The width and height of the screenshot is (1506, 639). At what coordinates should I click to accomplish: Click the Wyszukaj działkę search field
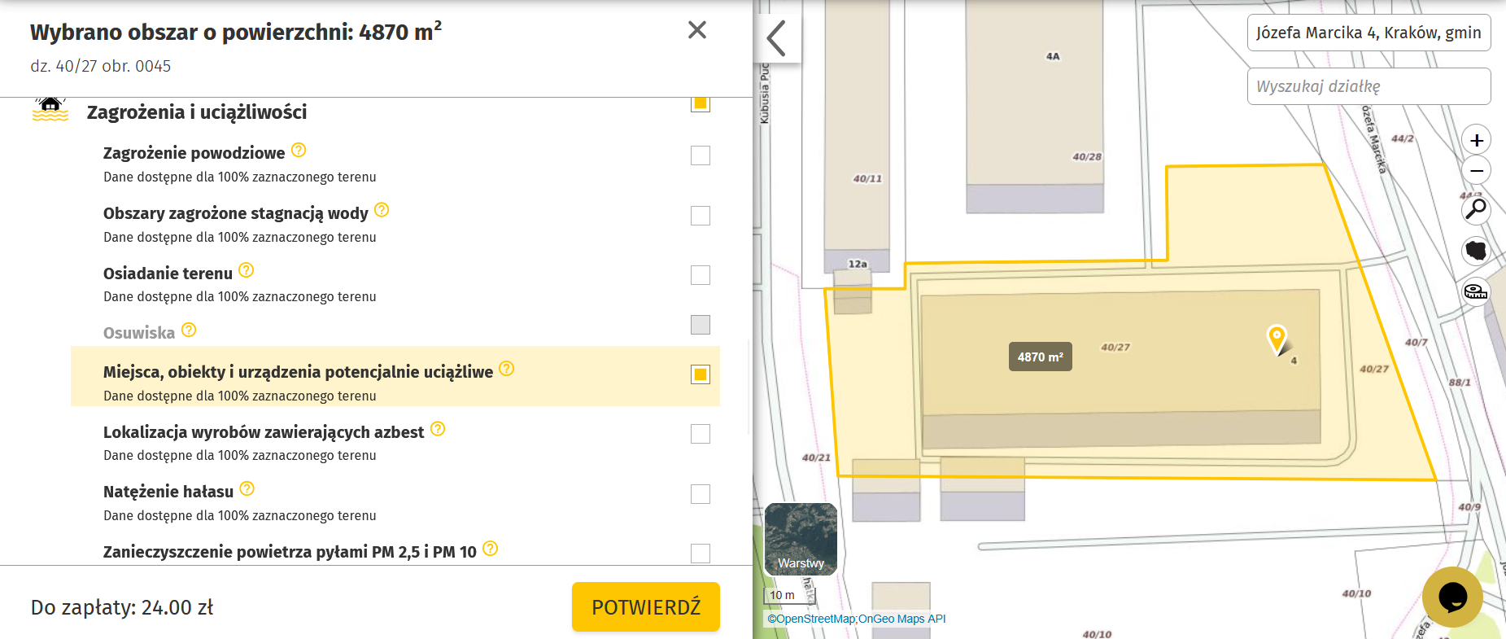pyautogui.click(x=1368, y=86)
